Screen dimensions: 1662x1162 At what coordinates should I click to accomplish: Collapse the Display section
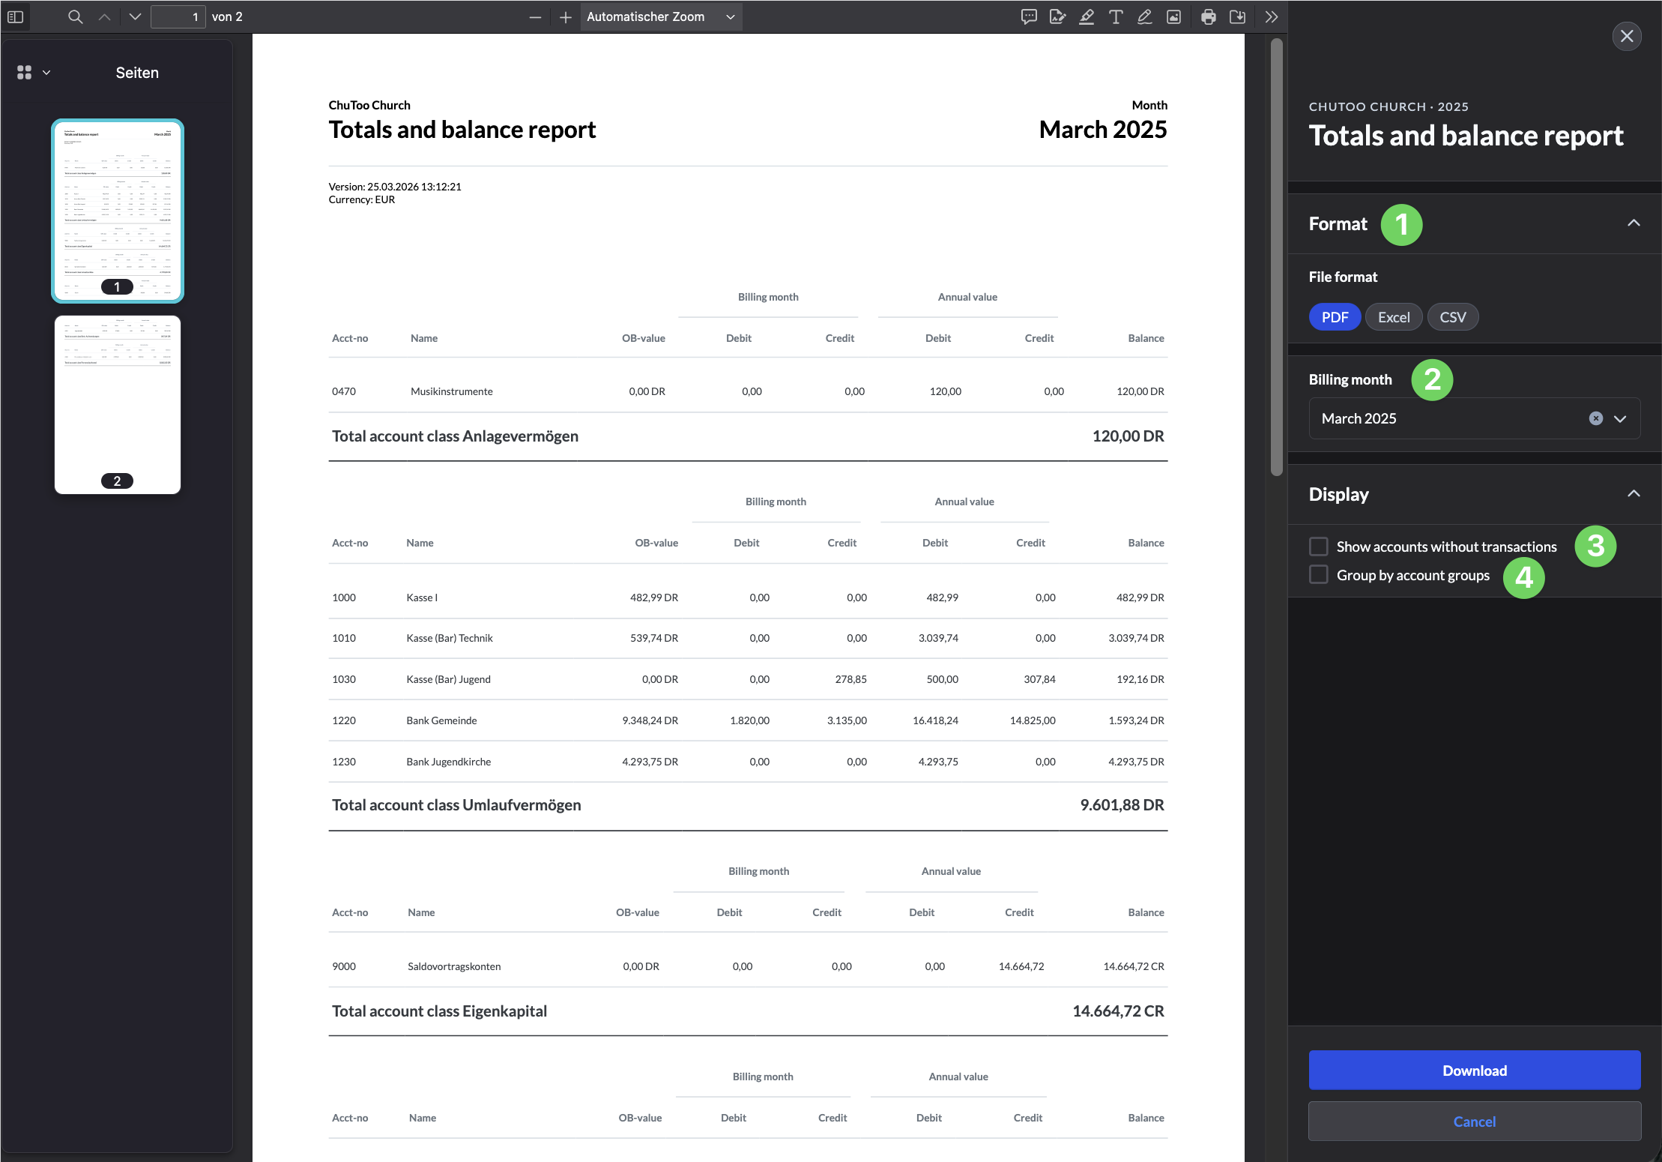coord(1634,494)
